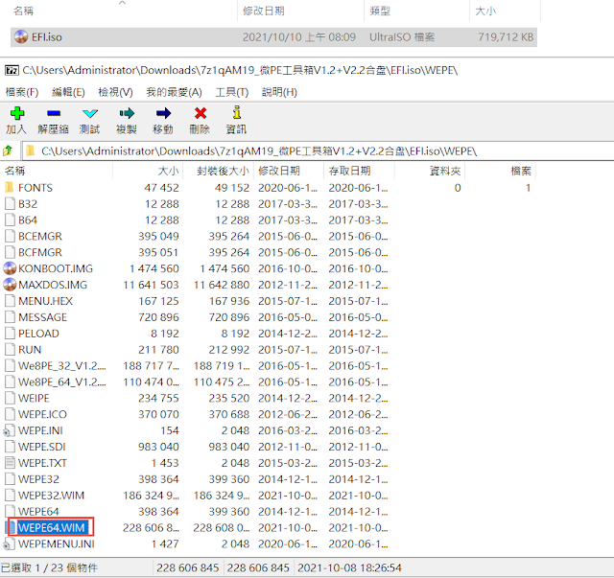Select the WEPE64.WIM file
Image resolution: width=614 pixels, height=578 pixels.
(x=51, y=528)
